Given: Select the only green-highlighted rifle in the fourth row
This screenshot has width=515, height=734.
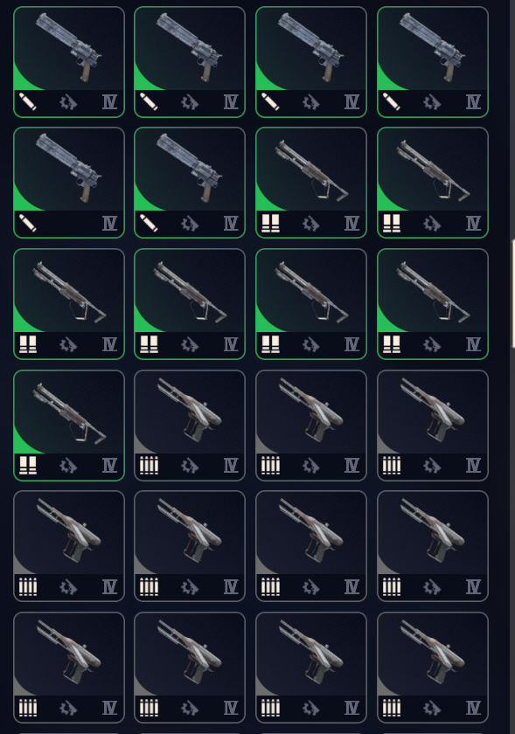Looking at the screenshot, I should pyautogui.click(x=69, y=425).
